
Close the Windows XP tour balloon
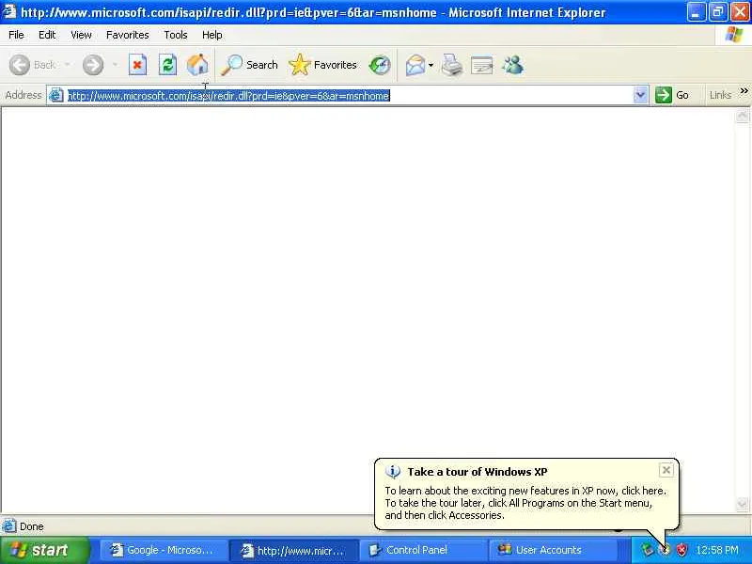[x=666, y=470]
